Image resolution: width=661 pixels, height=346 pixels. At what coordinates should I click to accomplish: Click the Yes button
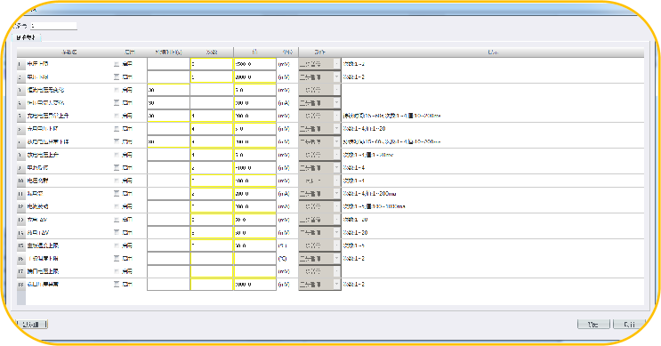click(x=593, y=324)
